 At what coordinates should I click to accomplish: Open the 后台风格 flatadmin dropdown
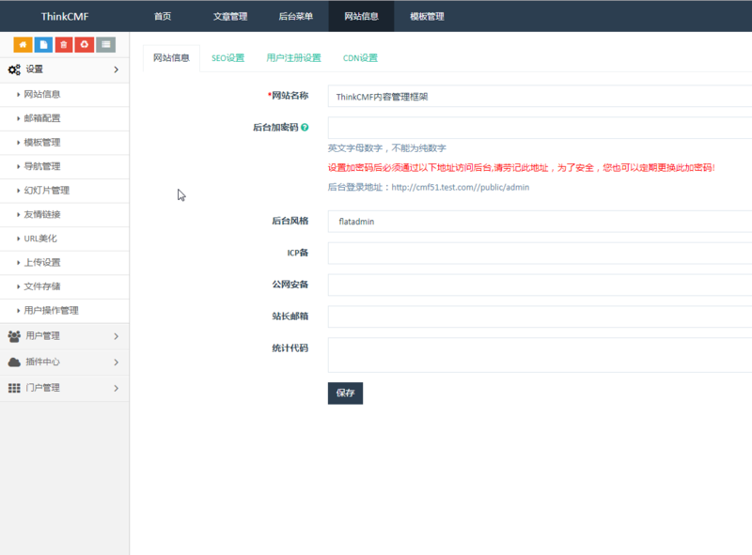[540, 222]
